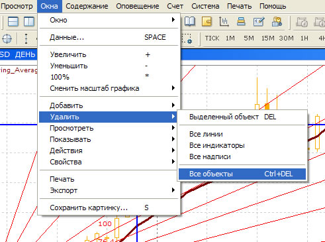Select the crosshair cursor tool
The width and height of the screenshot is (325, 242).
tap(7, 38)
